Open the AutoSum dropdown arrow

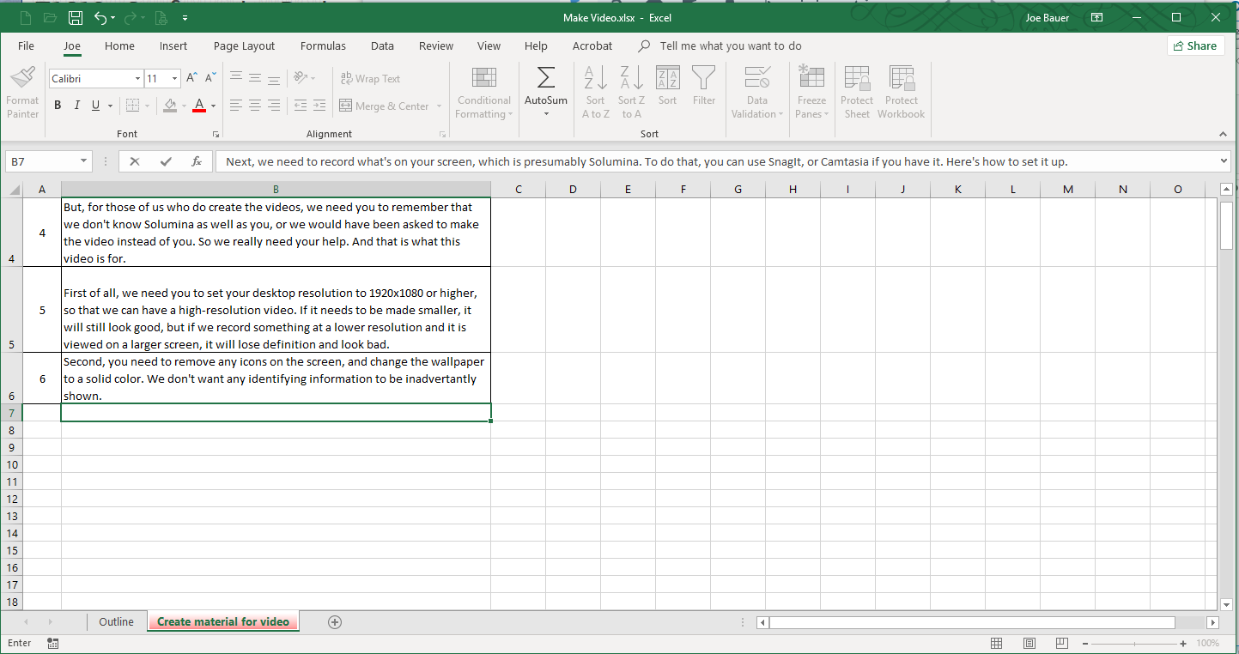coord(546,114)
